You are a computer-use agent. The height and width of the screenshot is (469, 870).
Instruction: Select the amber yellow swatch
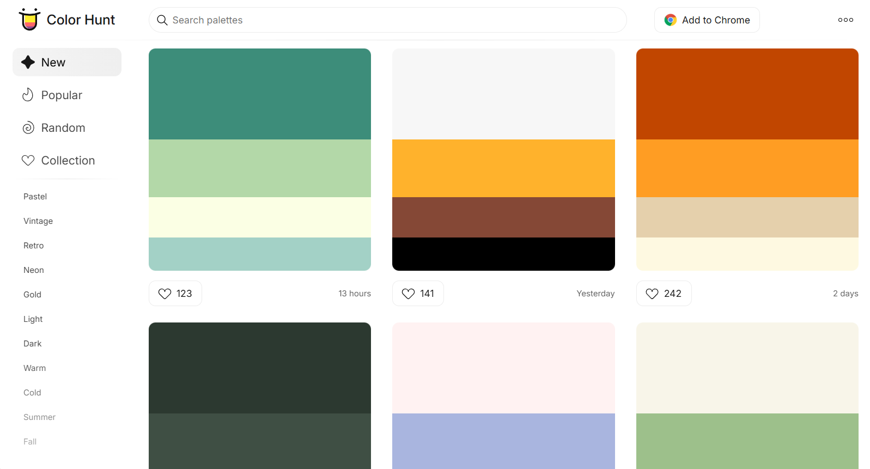pyautogui.click(x=503, y=168)
